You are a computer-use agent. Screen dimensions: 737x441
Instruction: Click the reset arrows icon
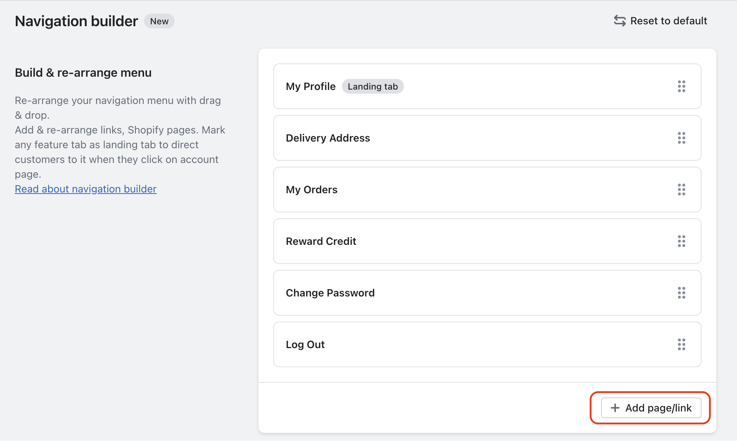coord(620,21)
